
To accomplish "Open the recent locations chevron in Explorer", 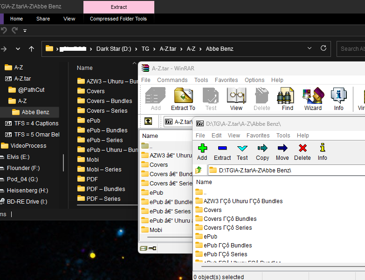I will [18, 48].
